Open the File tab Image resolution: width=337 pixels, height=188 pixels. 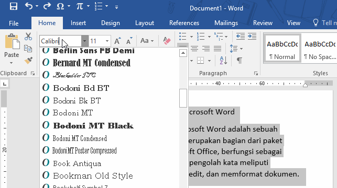tap(14, 23)
